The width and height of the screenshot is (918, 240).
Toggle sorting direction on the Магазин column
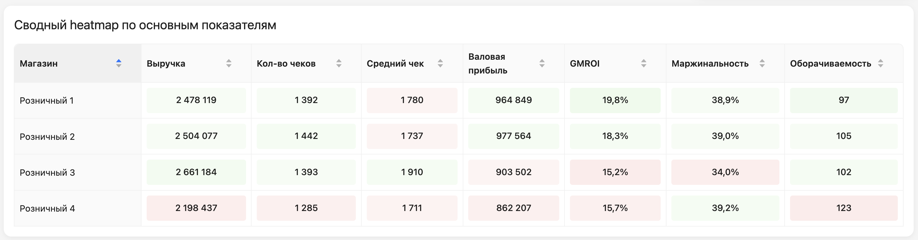(119, 63)
